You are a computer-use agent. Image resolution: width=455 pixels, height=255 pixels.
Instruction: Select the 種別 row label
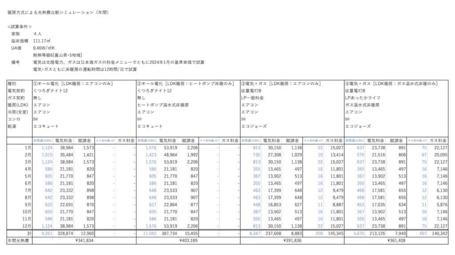12,84
